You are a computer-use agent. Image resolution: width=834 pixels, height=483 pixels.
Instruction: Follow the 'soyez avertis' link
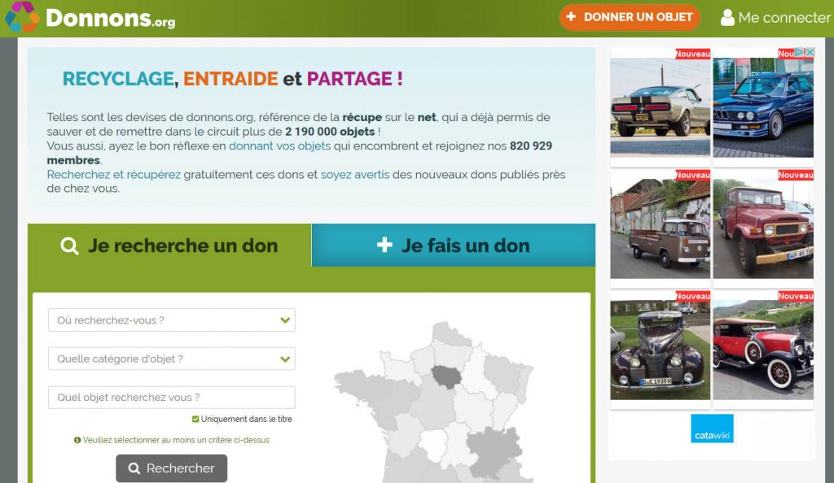point(355,174)
